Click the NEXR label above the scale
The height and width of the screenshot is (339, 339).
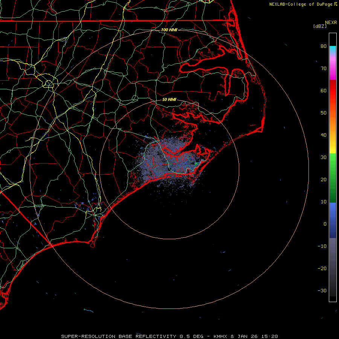[x=331, y=22]
